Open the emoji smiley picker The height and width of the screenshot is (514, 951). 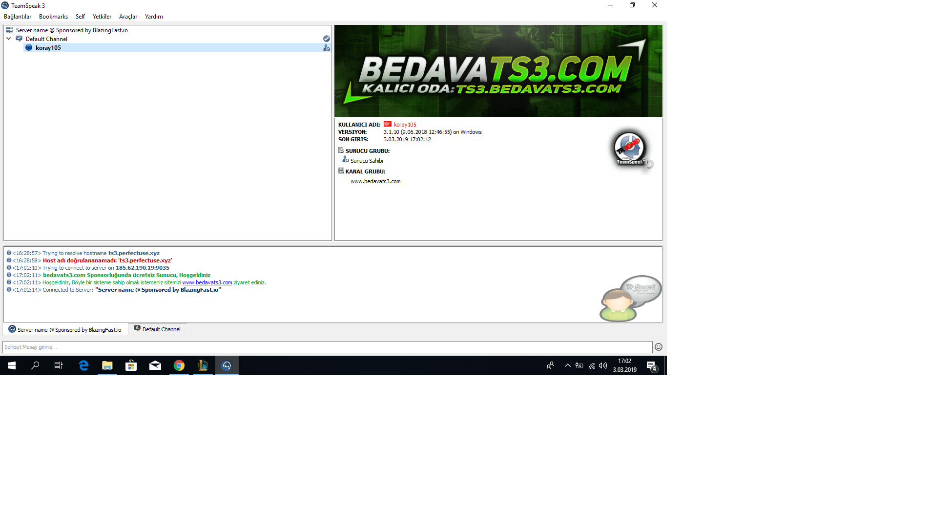[x=659, y=347]
